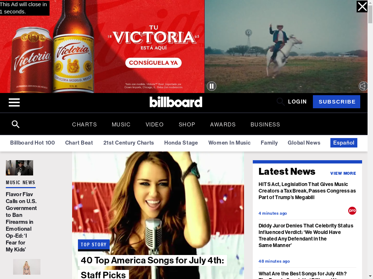Visit the Honda Stage page

click(181, 143)
